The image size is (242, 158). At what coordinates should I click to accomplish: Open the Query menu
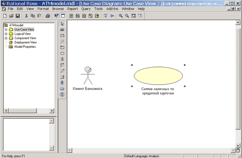click(86, 9)
